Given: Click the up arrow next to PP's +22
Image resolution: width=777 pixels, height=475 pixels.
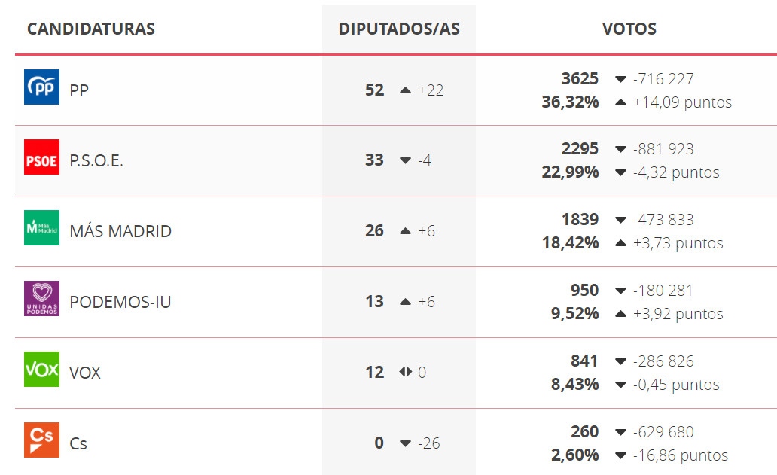Looking at the screenshot, I should tap(405, 90).
